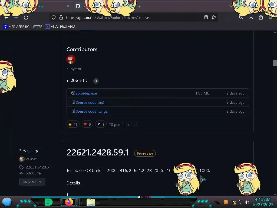Open network tray icon
The image size is (277, 208).
pos(240,202)
